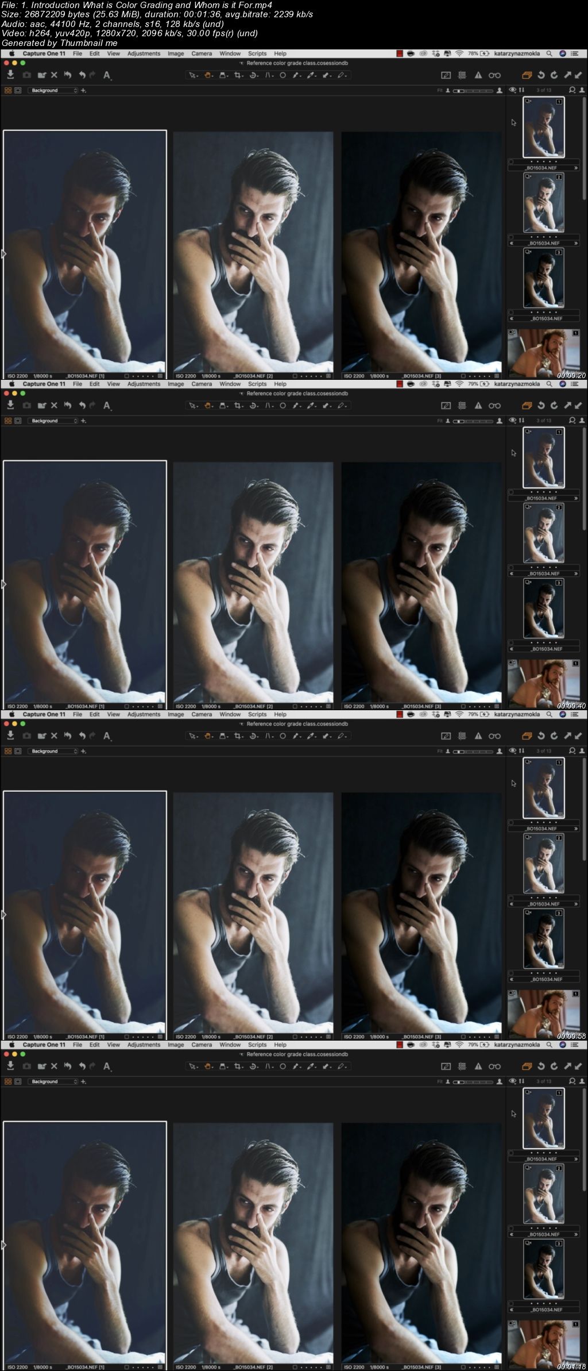Click the Exposure warning triangle in 00:00:40 frame
This screenshot has height=1371, width=588.
click(478, 406)
